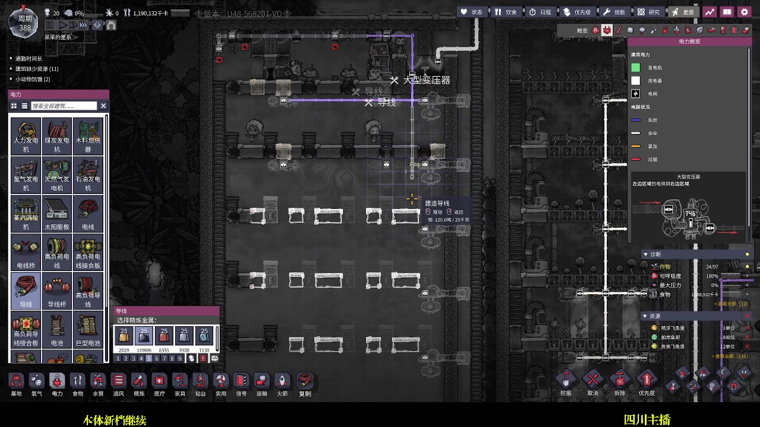
Task: Open the 技能 skills tab
Action: tap(614, 12)
